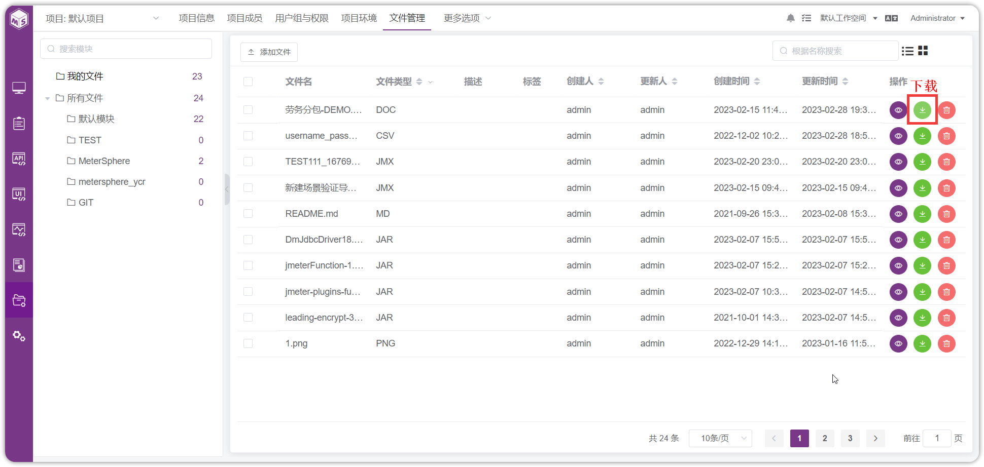The height and width of the screenshot is (467, 984).
Task: Preview the 劳务分包-DEMO DOC file
Action: tap(898, 110)
